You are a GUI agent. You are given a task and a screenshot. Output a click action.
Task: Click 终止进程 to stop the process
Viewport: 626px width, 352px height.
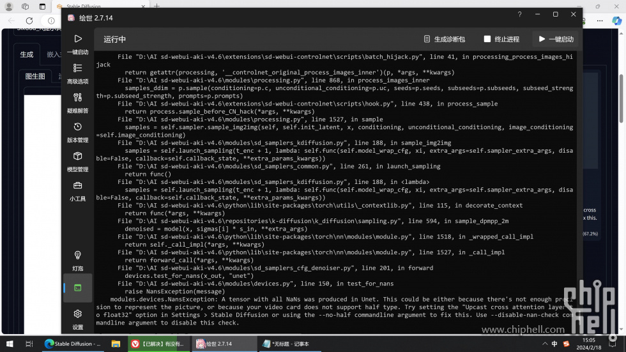pos(501,39)
